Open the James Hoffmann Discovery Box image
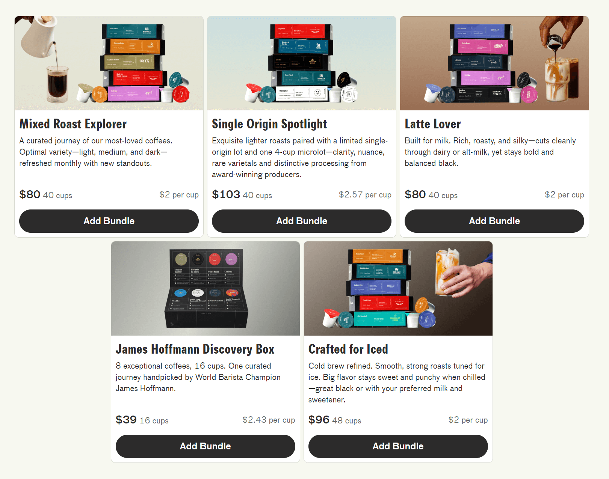Viewport: 609px width, 479px height. [x=206, y=288]
